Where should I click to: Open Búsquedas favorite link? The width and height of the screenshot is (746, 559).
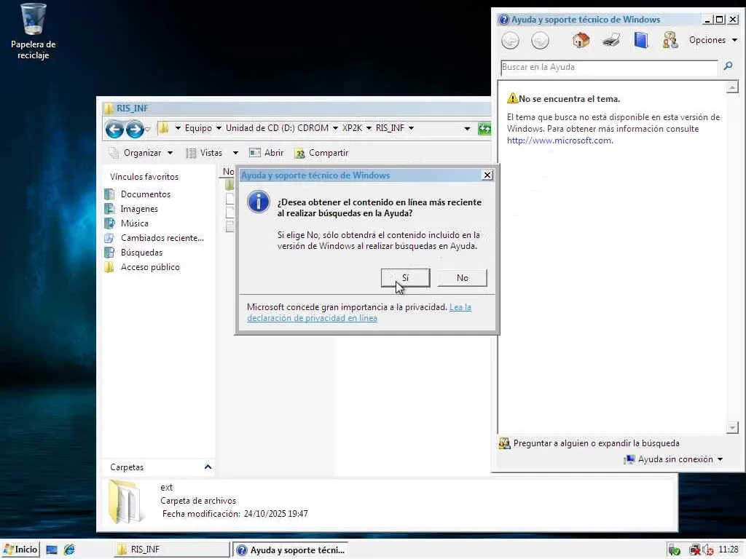click(134, 253)
